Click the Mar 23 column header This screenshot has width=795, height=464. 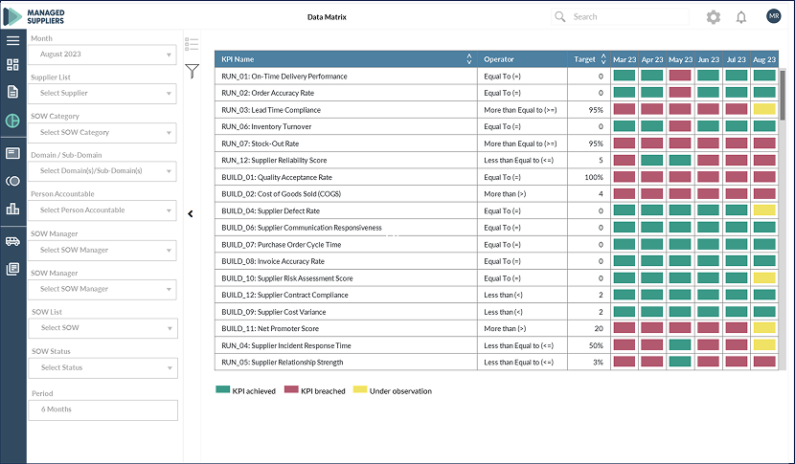(x=625, y=59)
